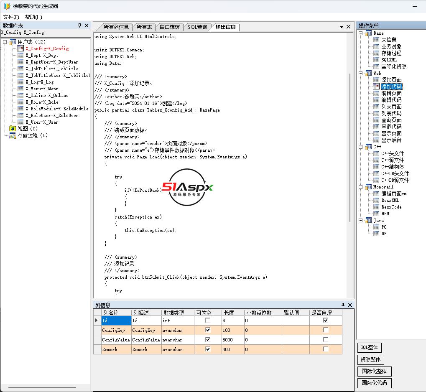The height and width of the screenshot is (392, 426).
Task: Click the 添加页面 item icon
Action: point(376,80)
